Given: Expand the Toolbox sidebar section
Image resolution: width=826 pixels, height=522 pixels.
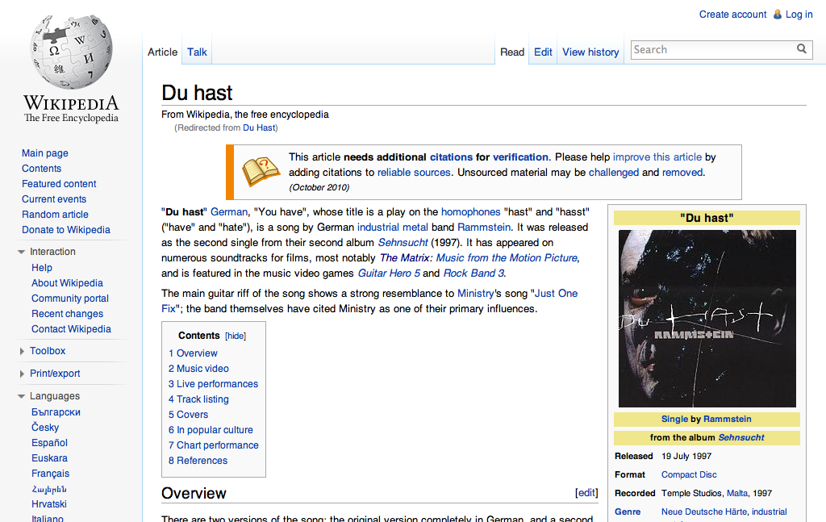Looking at the screenshot, I should point(22,351).
